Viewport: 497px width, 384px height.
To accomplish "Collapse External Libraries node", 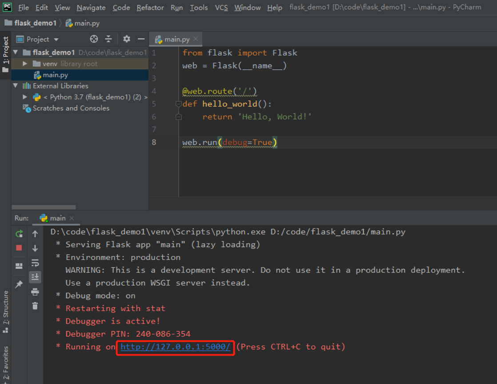I will (16, 85).
